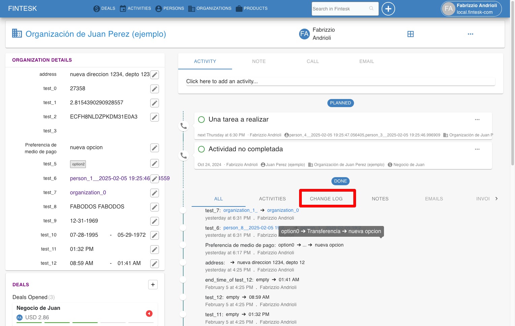Click phone icon beside Una tarea a realizar
This screenshot has height=326, width=515.
184,126
